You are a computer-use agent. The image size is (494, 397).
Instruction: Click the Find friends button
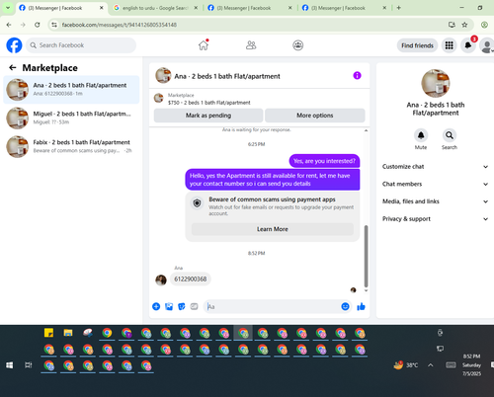click(x=417, y=45)
